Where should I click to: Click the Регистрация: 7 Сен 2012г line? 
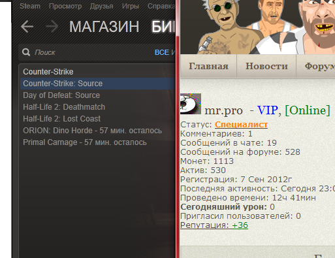tap(236, 180)
